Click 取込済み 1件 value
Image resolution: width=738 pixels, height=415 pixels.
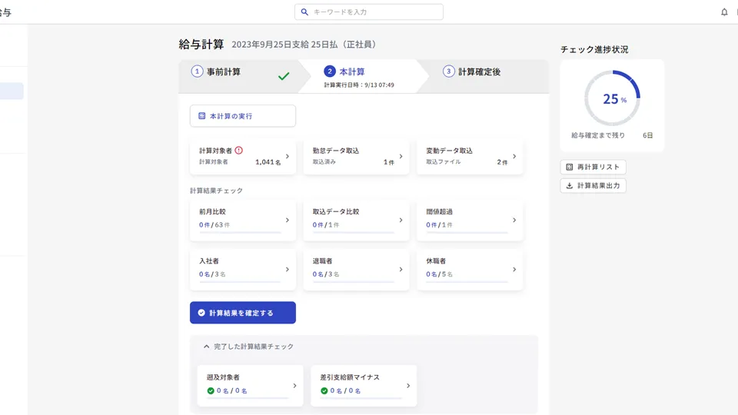click(x=389, y=162)
